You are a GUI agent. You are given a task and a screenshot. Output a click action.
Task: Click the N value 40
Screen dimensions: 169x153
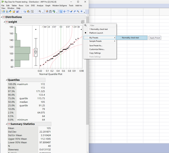coord(49,146)
